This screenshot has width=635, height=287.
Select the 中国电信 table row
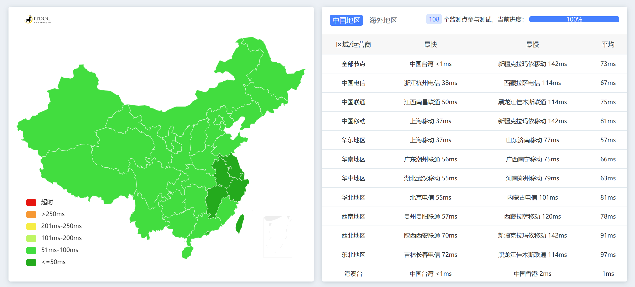click(x=353, y=83)
